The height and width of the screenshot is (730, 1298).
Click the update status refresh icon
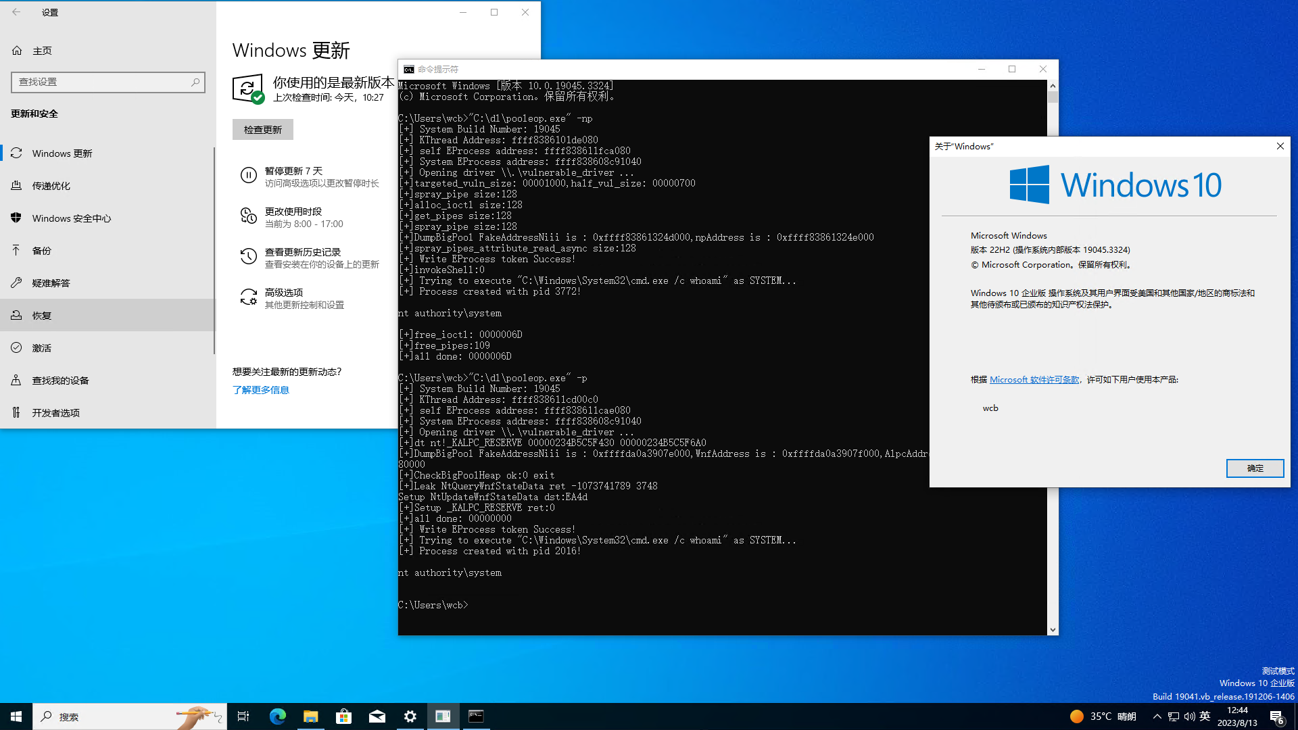pyautogui.click(x=247, y=89)
